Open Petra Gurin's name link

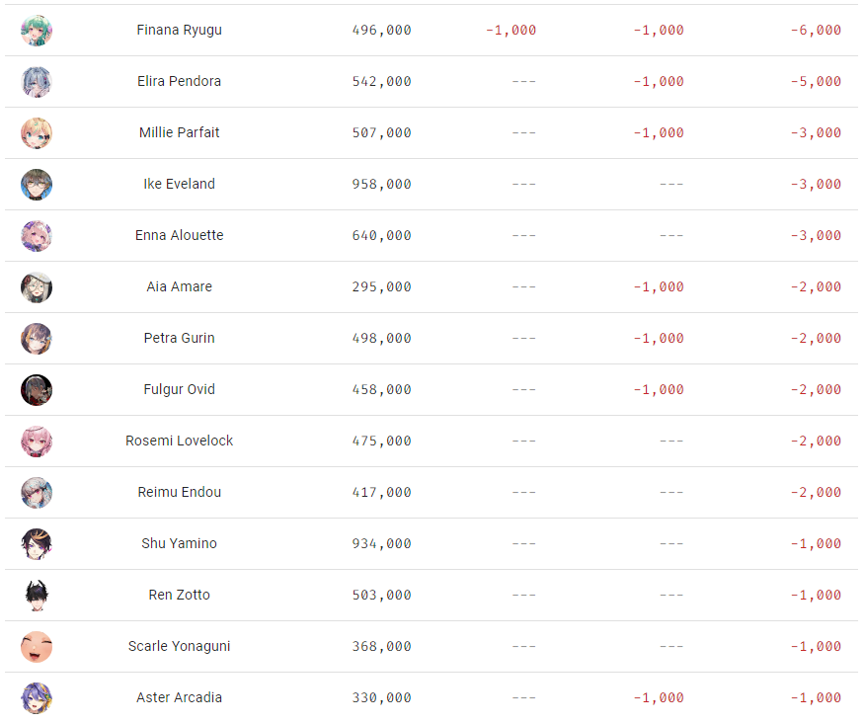click(x=180, y=338)
